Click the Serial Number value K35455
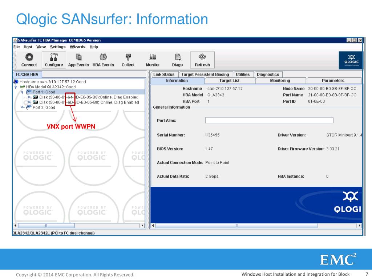Image resolution: width=372 pixels, height=279 pixels. pos(212,135)
